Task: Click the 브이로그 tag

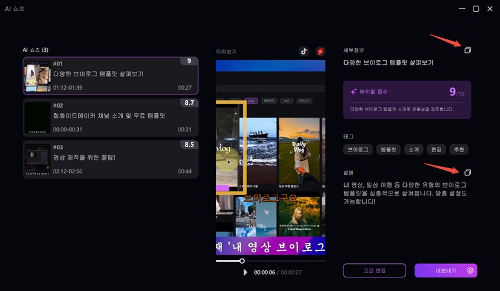Action: point(358,149)
